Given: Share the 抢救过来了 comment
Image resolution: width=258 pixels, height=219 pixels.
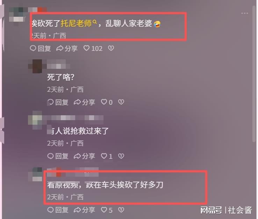Looking at the screenshot, I should pos(84,156).
